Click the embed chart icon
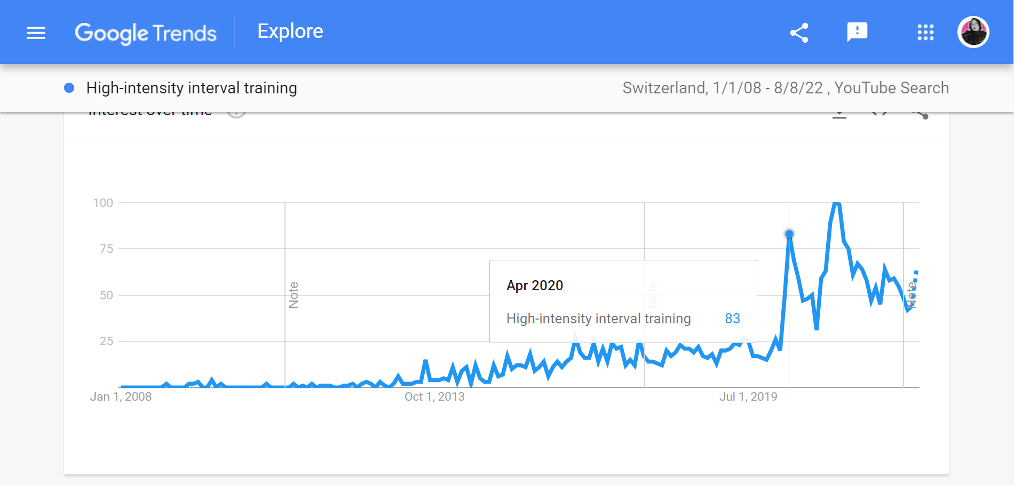The width and height of the screenshot is (1014, 485). (x=881, y=114)
